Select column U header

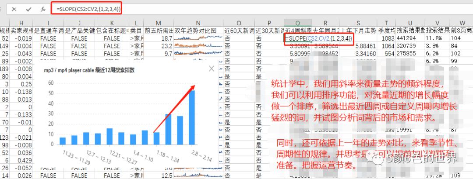coord(410,23)
